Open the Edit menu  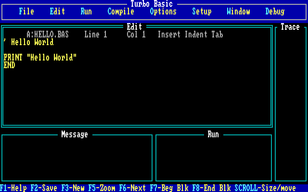57,12
